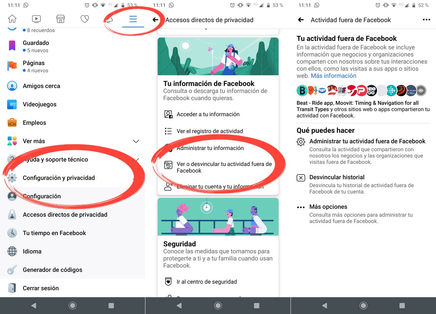Follow the Más información link
The image size is (436, 314).
(x=334, y=76)
